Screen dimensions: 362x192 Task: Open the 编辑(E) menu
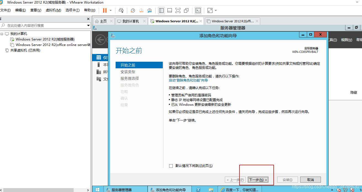click(20, 10)
